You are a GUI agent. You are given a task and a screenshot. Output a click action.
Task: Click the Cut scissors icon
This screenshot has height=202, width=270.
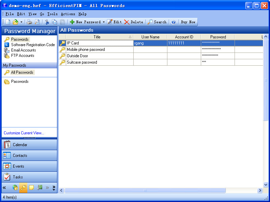coord(47,22)
